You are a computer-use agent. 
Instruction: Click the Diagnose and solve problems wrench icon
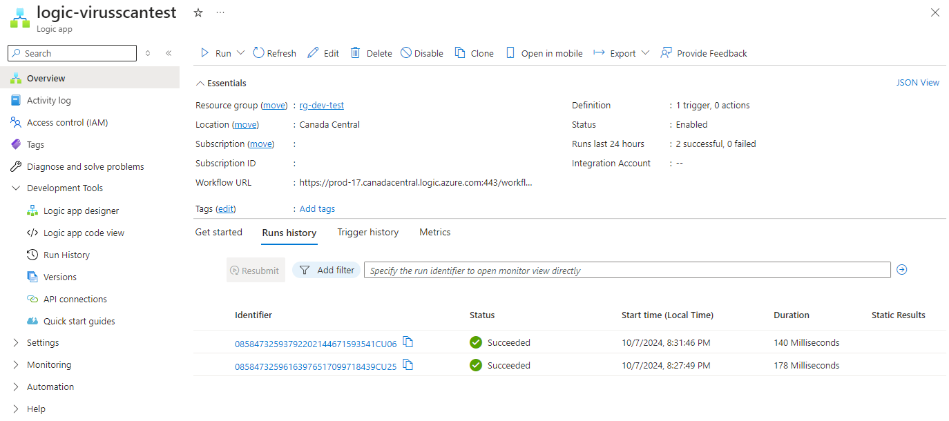tap(16, 166)
